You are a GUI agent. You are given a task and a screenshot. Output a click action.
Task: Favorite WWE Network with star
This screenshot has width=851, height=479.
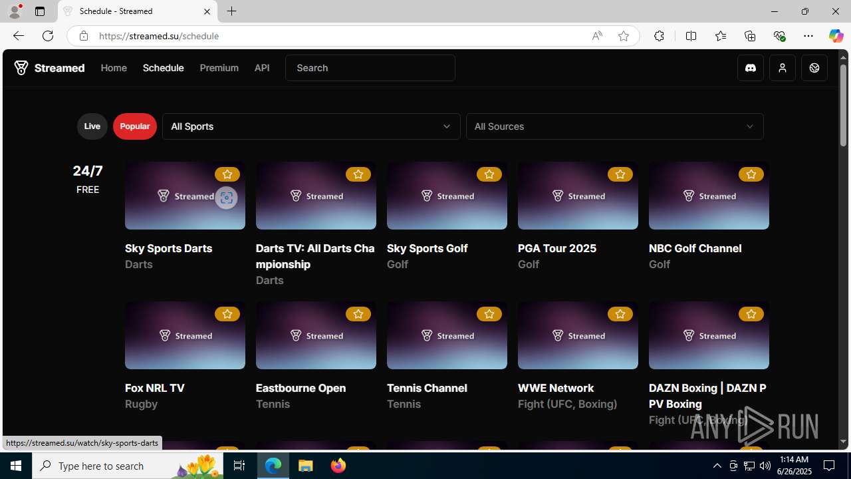click(x=620, y=314)
